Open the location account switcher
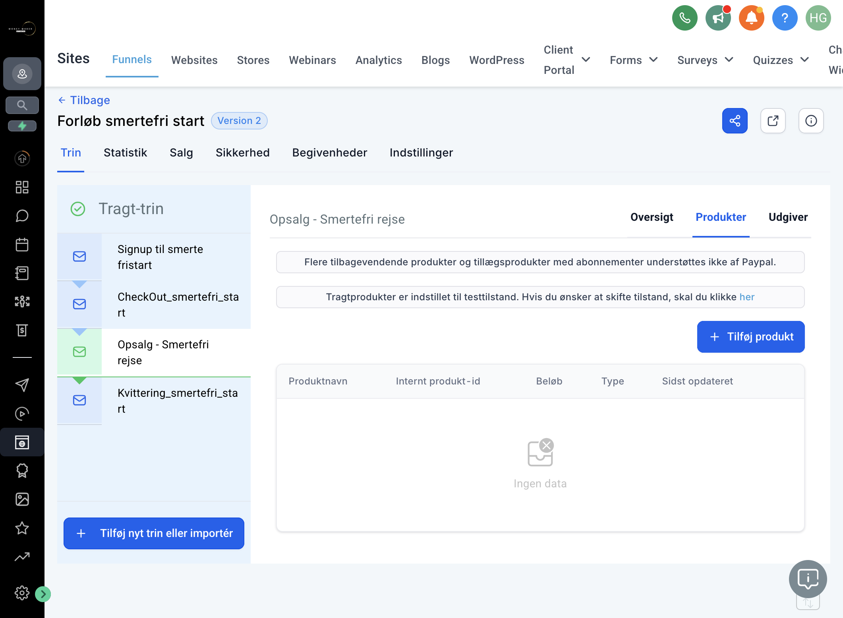 (22, 73)
